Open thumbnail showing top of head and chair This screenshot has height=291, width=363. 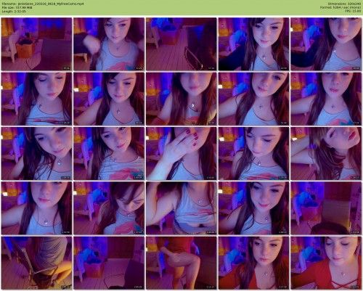click(x=326, y=208)
